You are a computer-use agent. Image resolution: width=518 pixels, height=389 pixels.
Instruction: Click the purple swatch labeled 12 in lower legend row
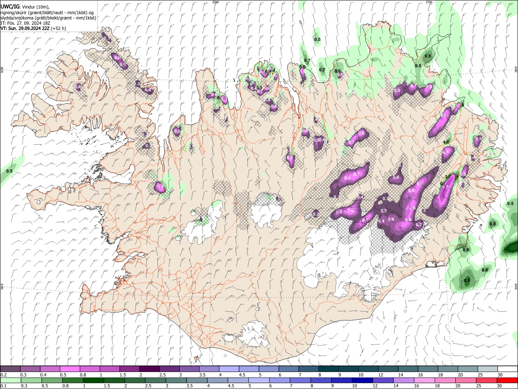pyautogui.click(x=383, y=380)
